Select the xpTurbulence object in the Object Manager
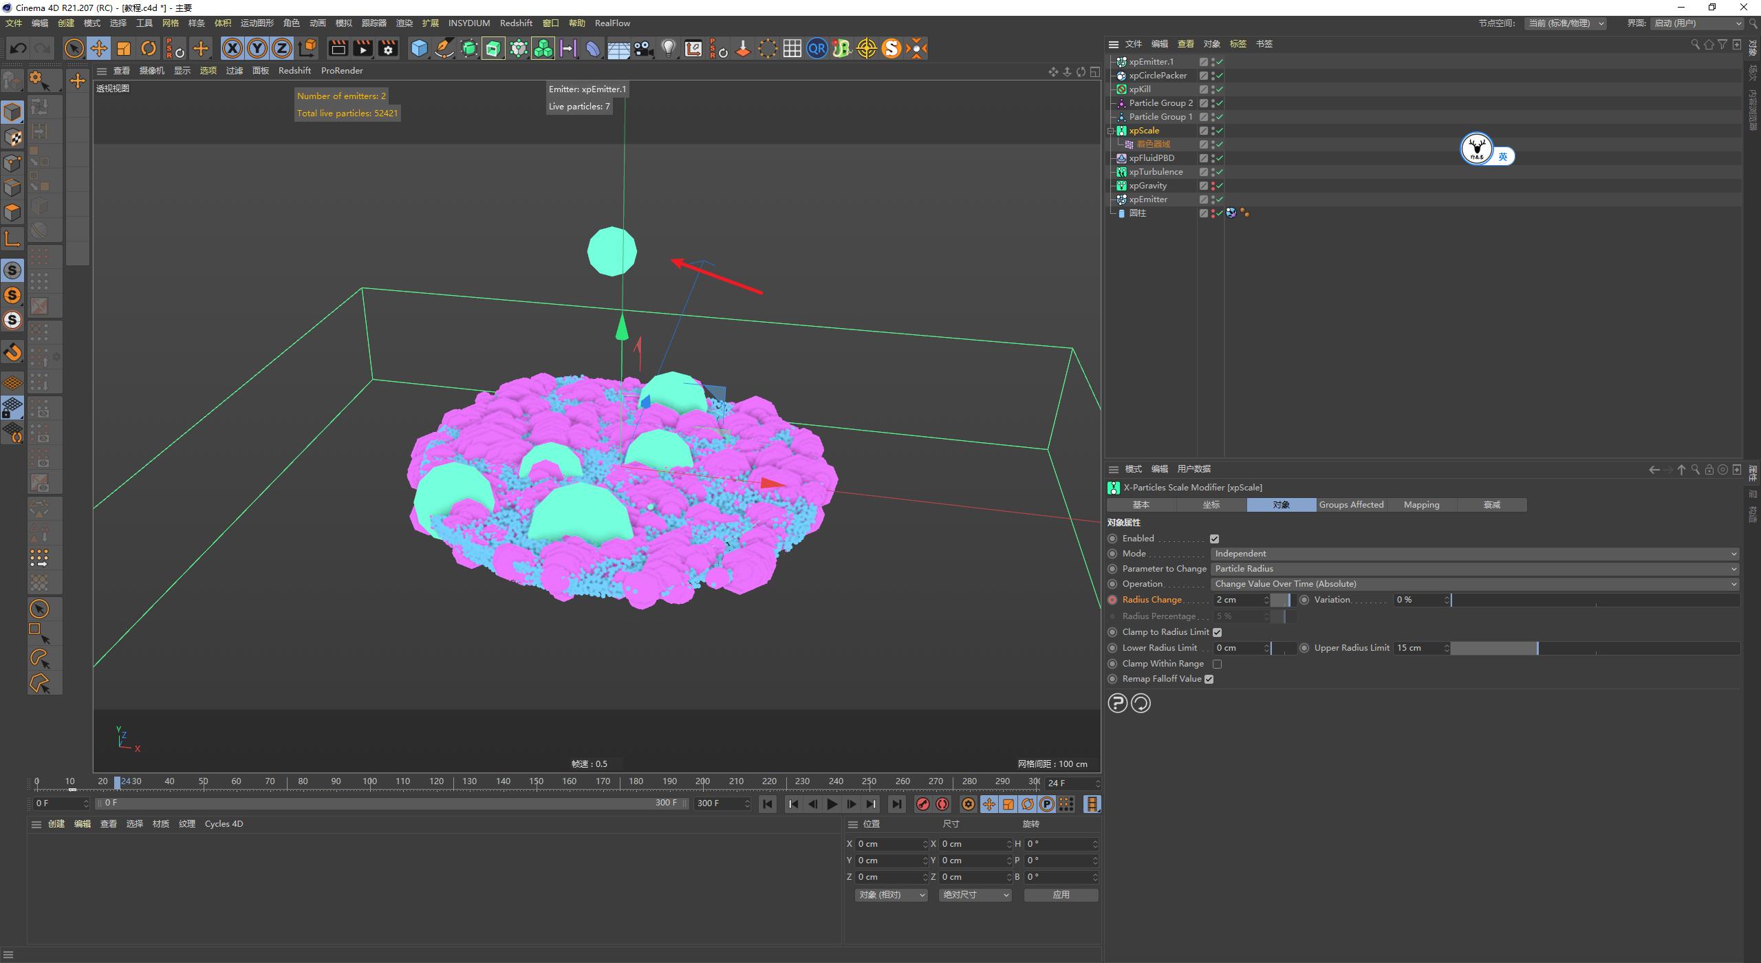 (1158, 171)
